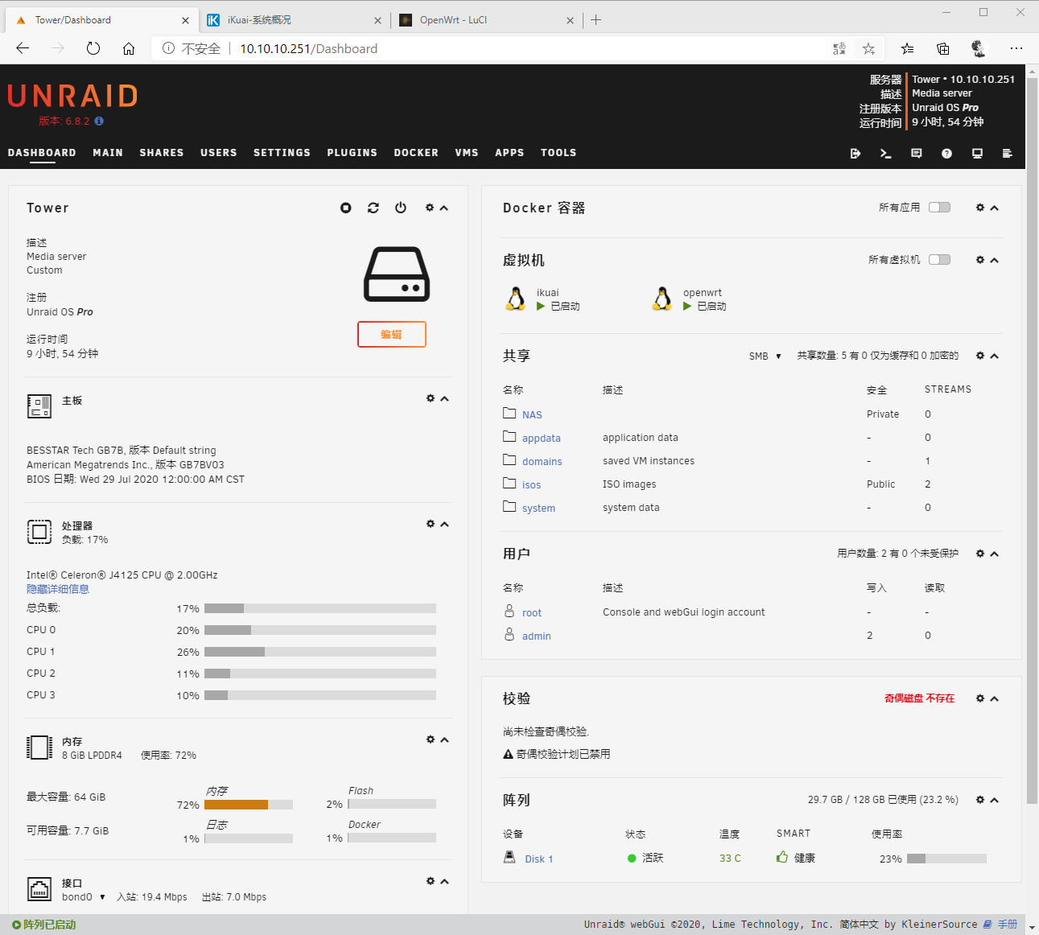Open a new browser tab

click(596, 20)
